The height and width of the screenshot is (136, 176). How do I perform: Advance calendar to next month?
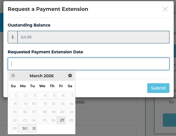tap(70, 76)
